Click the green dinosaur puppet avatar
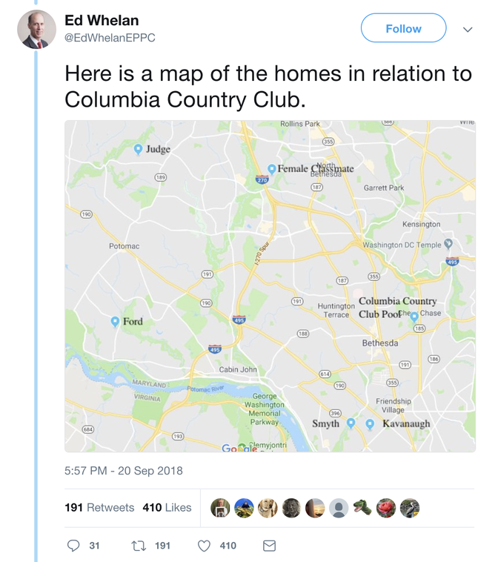The width and height of the screenshot is (498, 562). coord(362,508)
